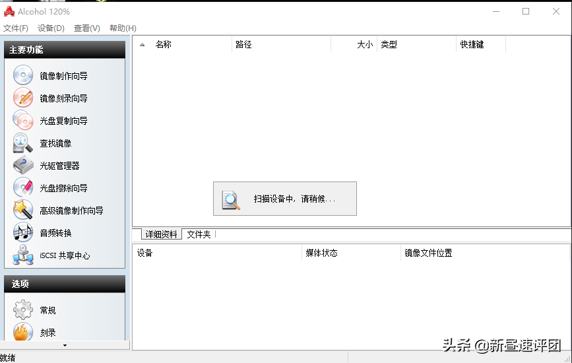Open the 镜像制作向导 disc icon
572x363 pixels.
point(23,76)
